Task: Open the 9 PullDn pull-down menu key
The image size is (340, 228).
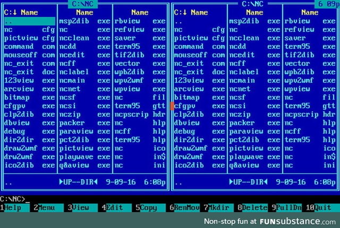Action: (287, 208)
